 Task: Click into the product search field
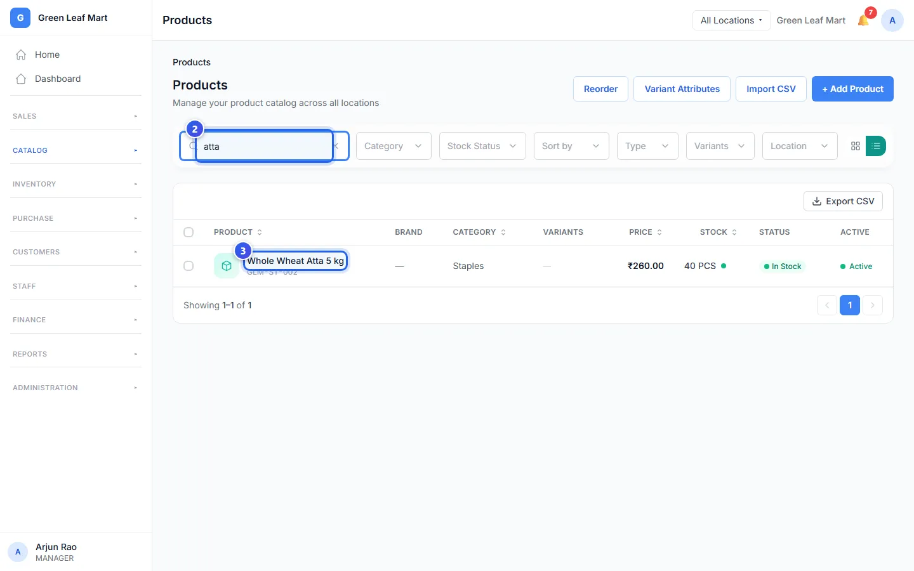coord(264,146)
